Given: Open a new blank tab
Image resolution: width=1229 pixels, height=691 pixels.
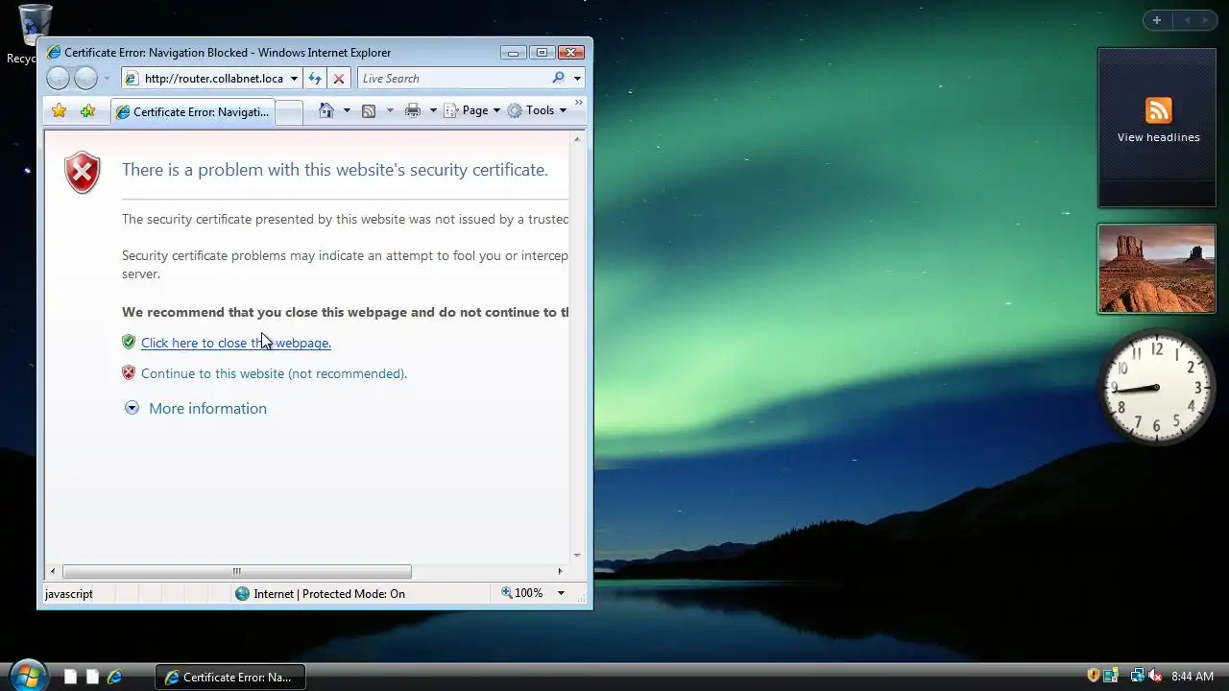Looking at the screenshot, I should point(289,112).
